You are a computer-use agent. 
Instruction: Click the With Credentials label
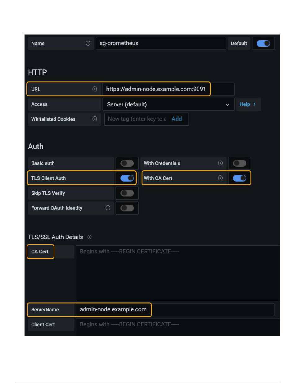(x=162, y=163)
